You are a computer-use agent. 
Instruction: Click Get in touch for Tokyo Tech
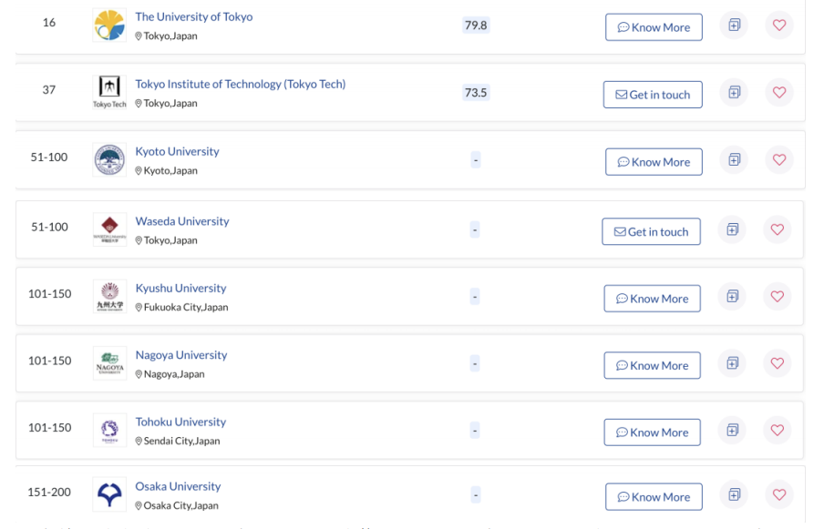pyautogui.click(x=653, y=95)
